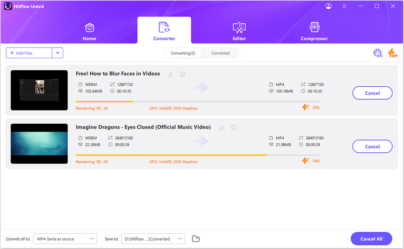
Task: Click the Imagine Dragons progress bar
Action: pyautogui.click(x=198, y=155)
